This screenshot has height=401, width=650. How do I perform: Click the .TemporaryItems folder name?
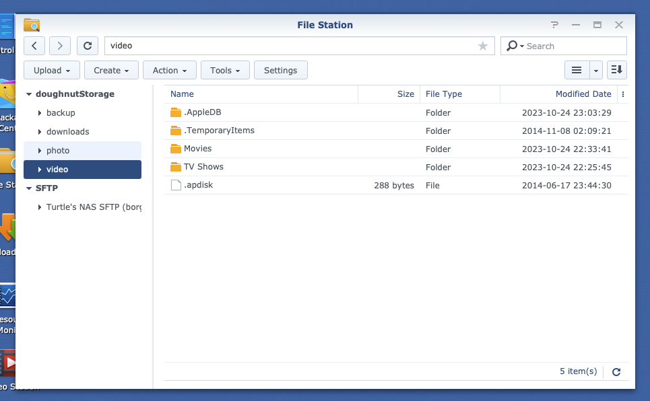pyautogui.click(x=219, y=131)
